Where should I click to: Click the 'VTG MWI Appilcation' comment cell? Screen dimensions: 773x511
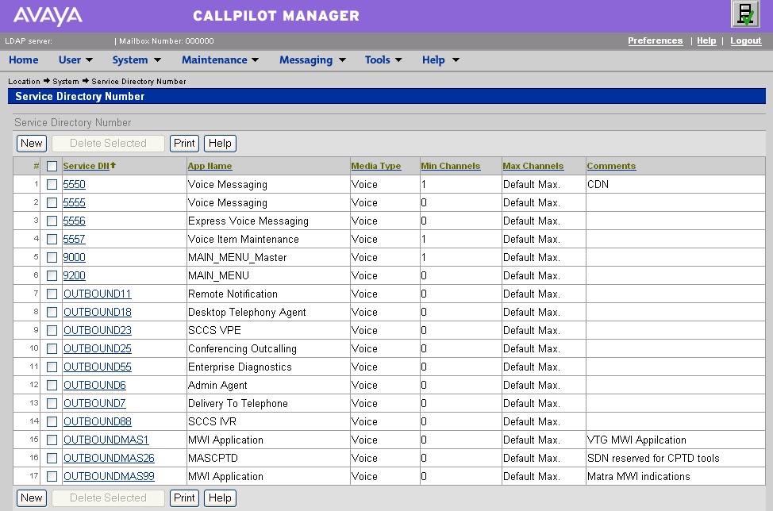(637, 440)
